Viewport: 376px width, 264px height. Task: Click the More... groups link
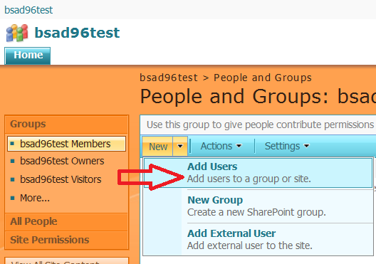35,198
